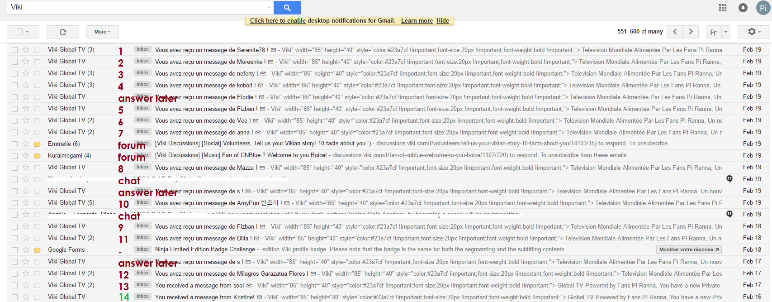Screen dimensions: 772x302
Task: Select the Serenite78 message checkbox
Action: coord(15,50)
